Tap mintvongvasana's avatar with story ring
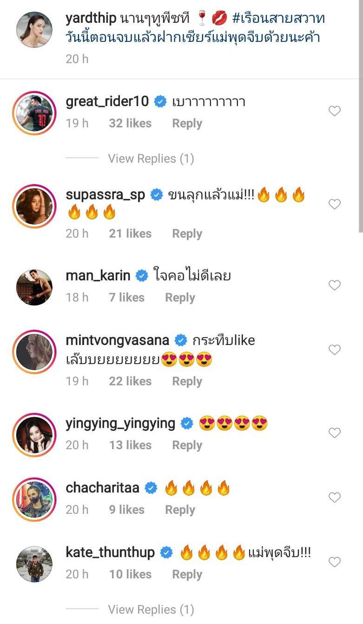Screen dimensions: 363x624 click(34, 352)
